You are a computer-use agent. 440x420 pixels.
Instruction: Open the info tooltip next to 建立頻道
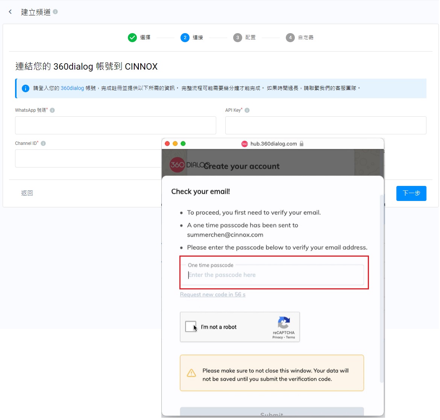(55, 12)
